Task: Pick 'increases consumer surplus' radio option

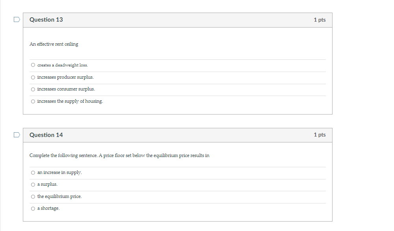Action: [x=33, y=89]
